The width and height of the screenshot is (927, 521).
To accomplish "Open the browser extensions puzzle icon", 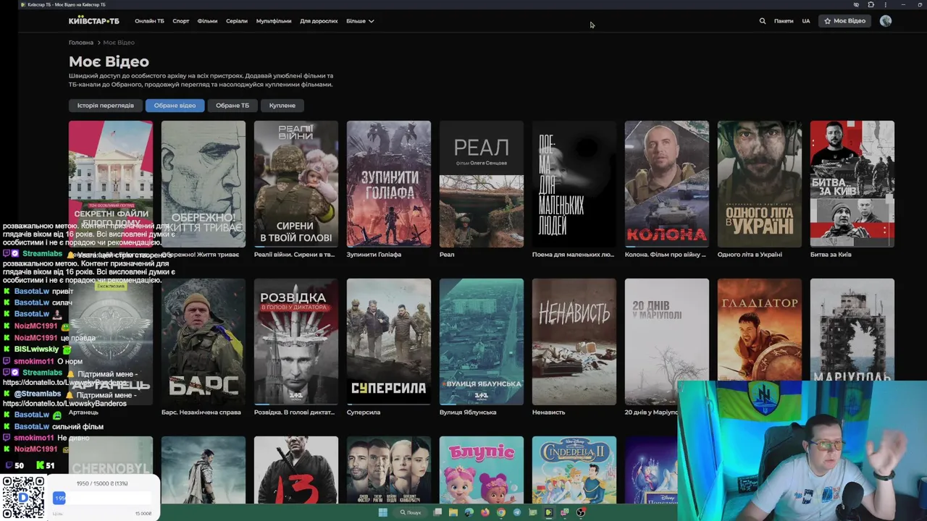I will point(871,4).
